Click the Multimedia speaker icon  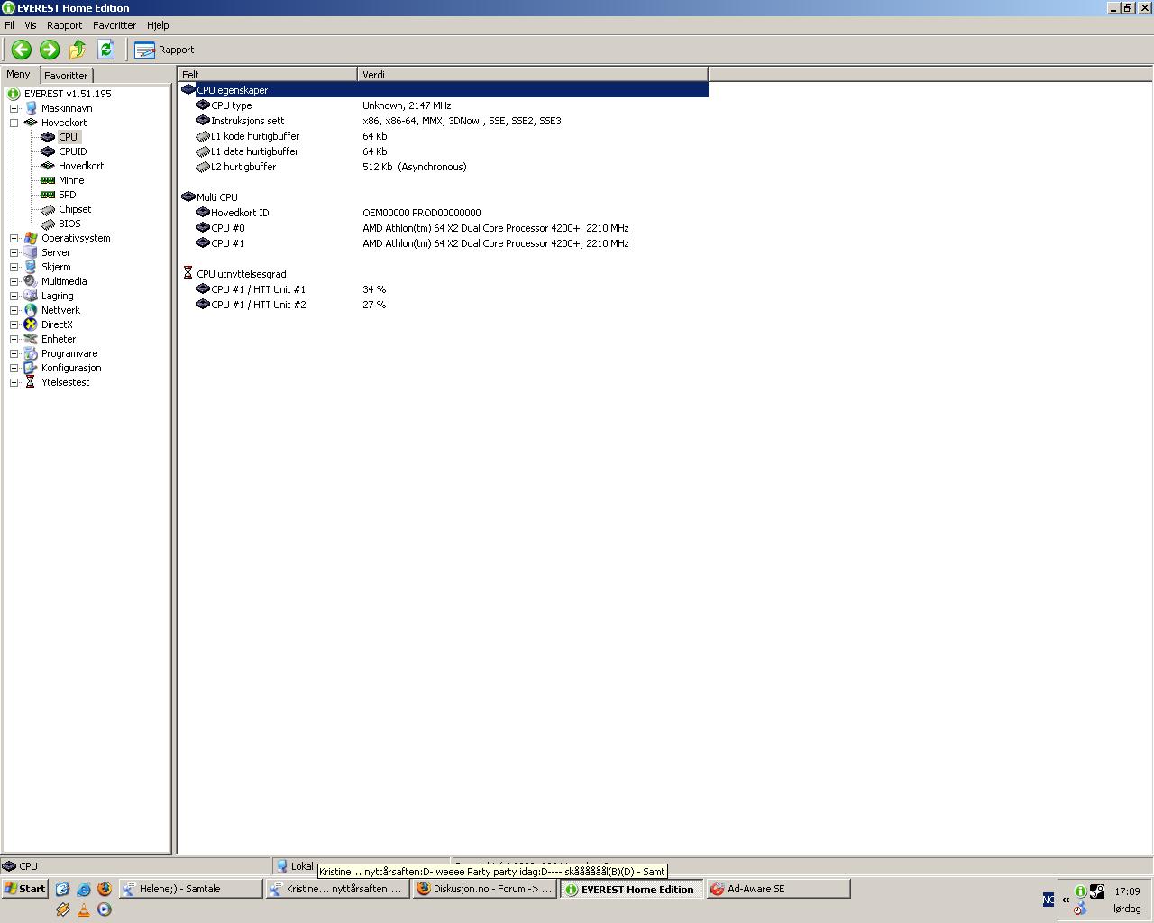pyautogui.click(x=31, y=281)
